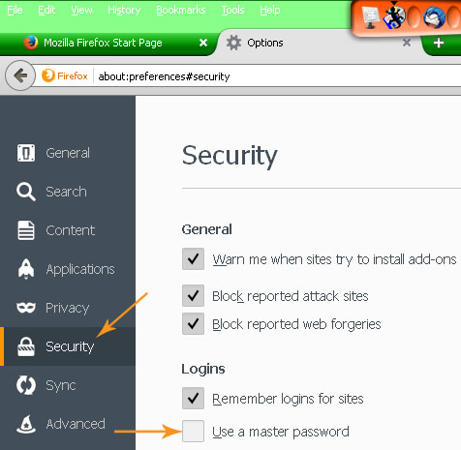
Task: Go back using the back arrow button
Action: click(20, 75)
